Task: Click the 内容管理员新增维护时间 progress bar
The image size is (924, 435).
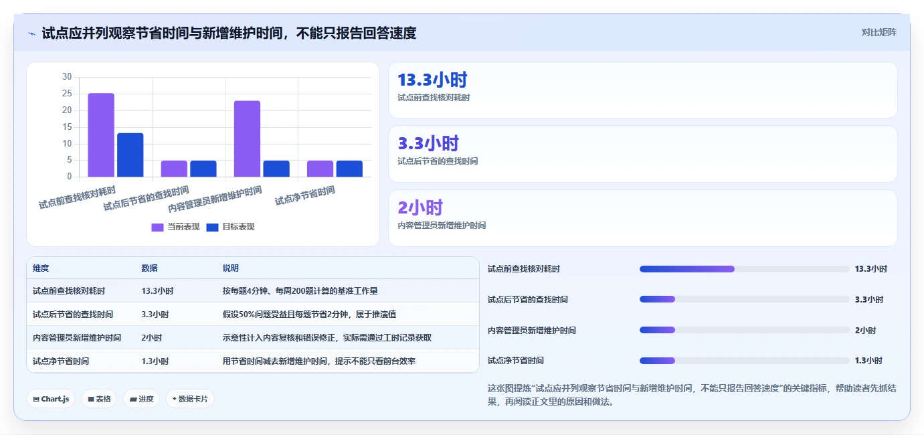Action: point(744,330)
